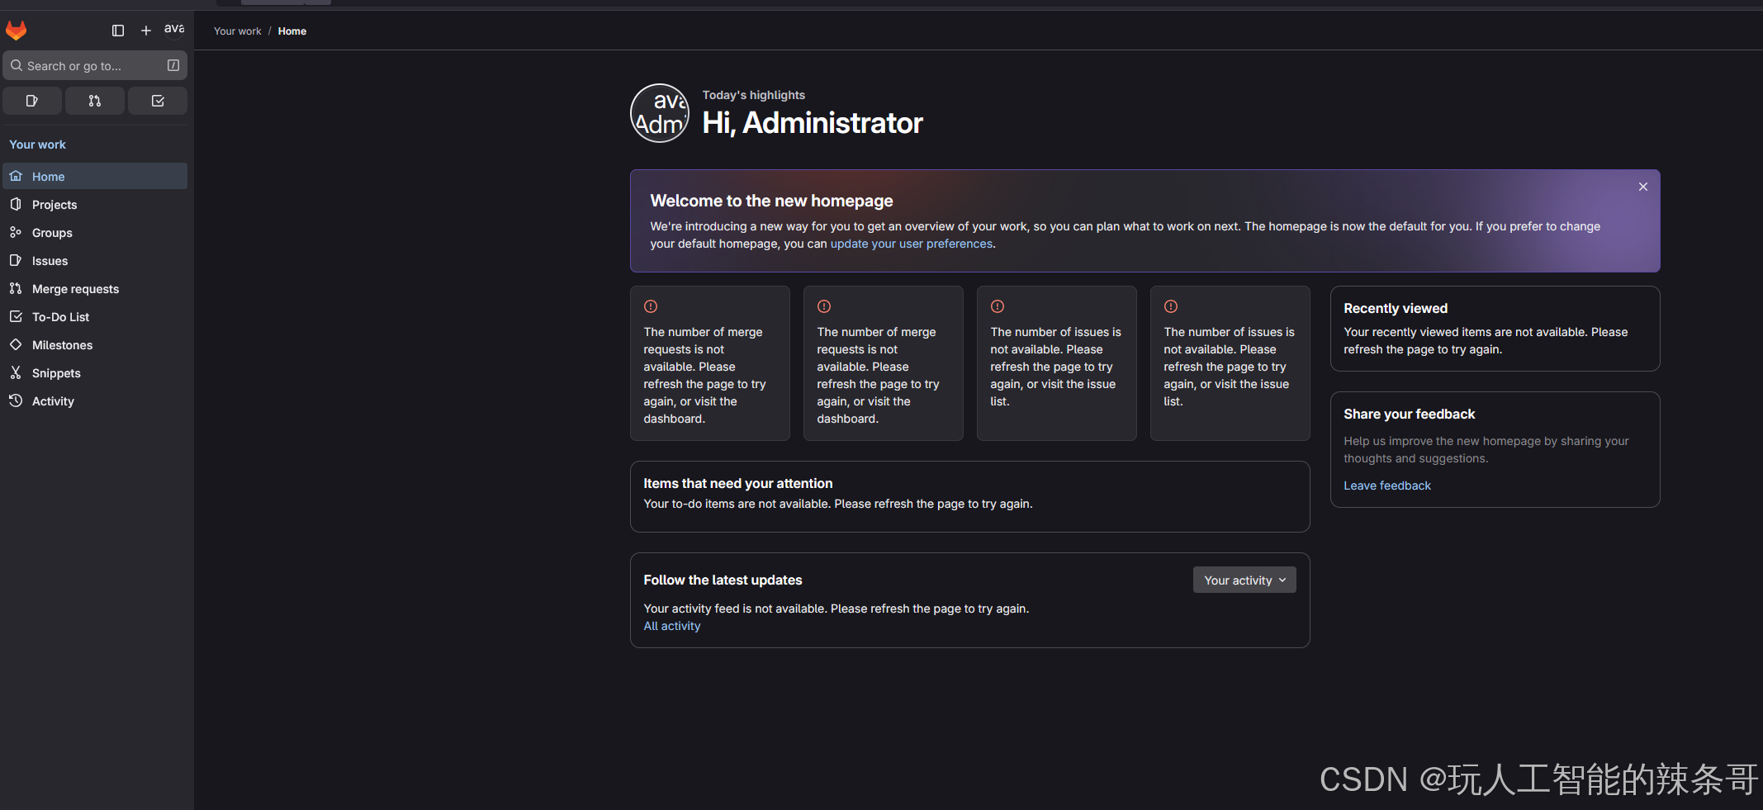Click second merge requests error card icon
The height and width of the screenshot is (810, 1763).
824,306
